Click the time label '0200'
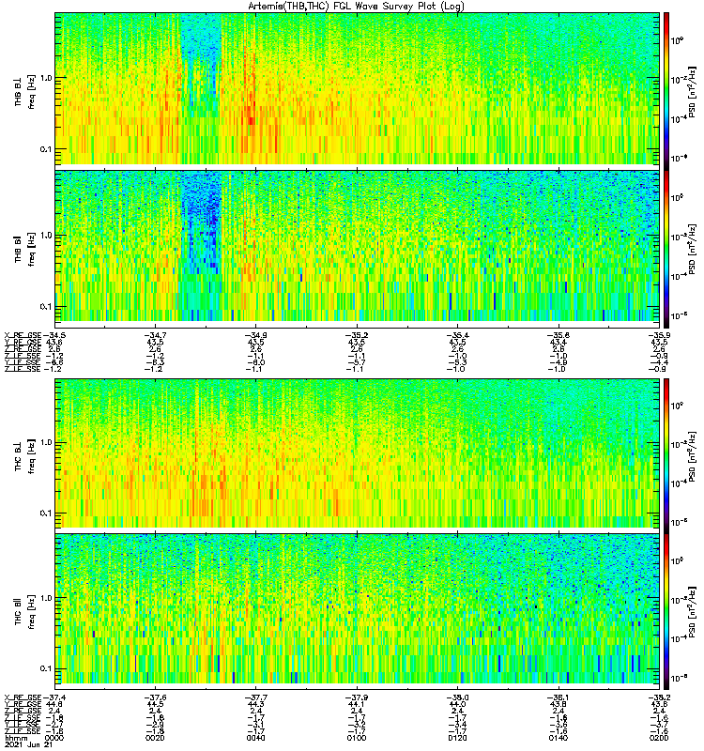The height and width of the screenshot is (751, 704). [659, 738]
